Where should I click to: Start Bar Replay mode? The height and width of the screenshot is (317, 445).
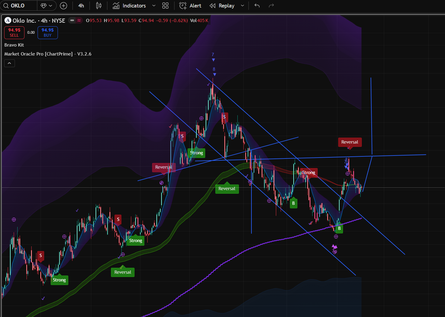tap(222, 6)
